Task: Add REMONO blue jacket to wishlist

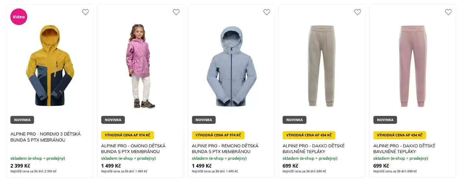Action: pyautogui.click(x=267, y=12)
